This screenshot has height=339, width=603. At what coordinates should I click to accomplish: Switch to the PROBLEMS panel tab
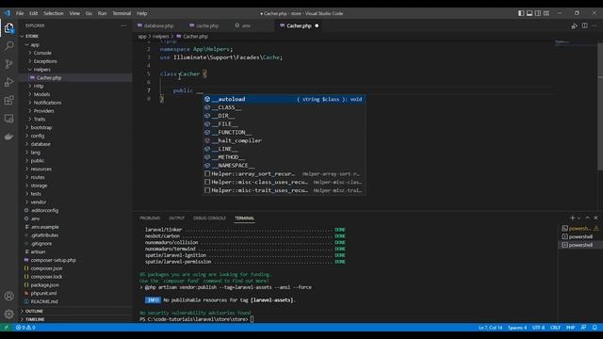pos(150,218)
